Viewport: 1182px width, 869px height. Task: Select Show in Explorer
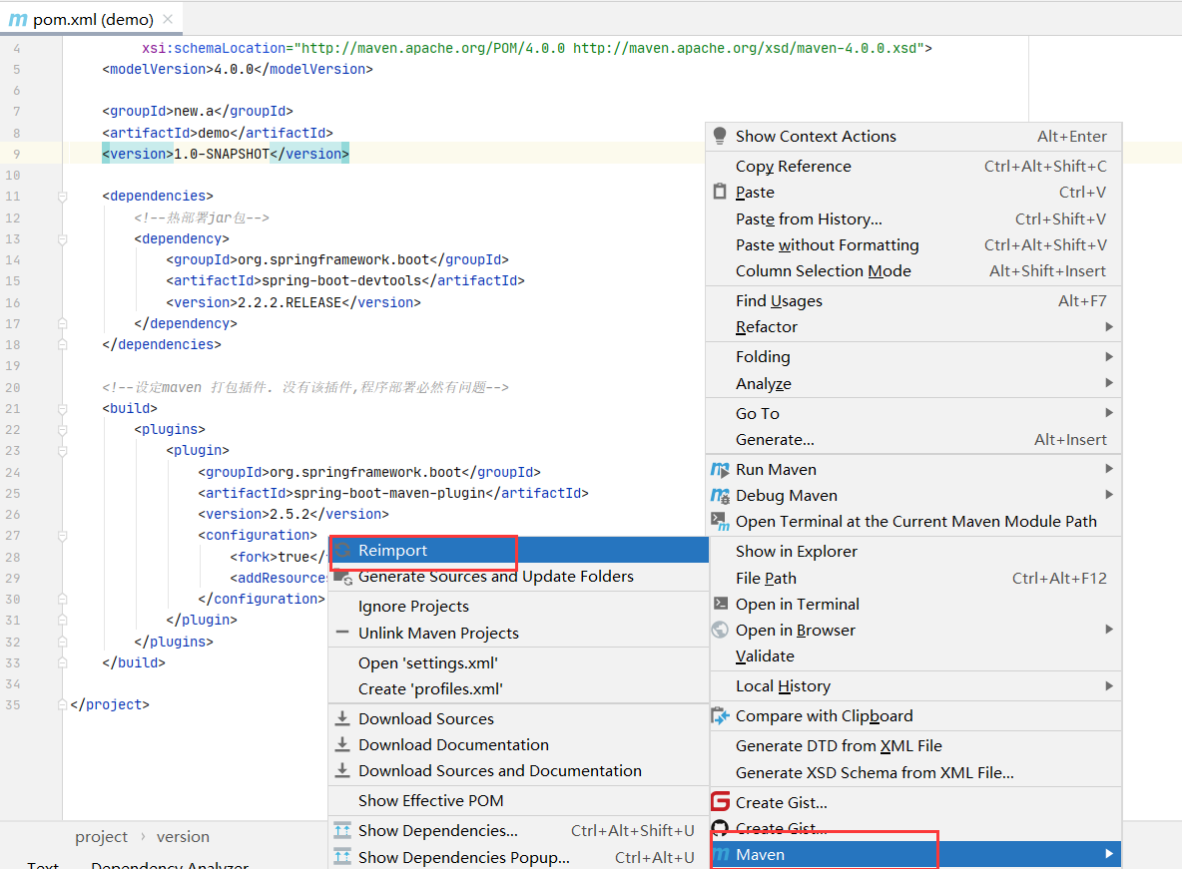[x=913, y=551]
